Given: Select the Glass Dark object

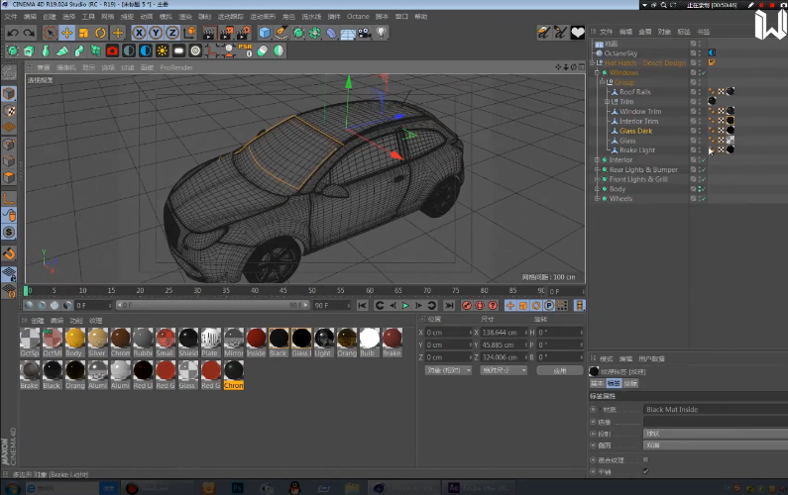Looking at the screenshot, I should click(x=635, y=131).
